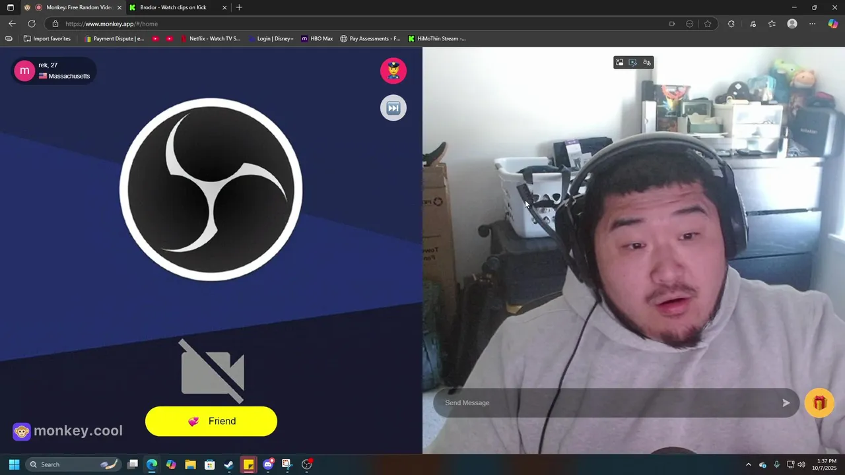Open the picture-in-picture video overlay icon
Image resolution: width=845 pixels, height=475 pixels.
tap(619, 63)
